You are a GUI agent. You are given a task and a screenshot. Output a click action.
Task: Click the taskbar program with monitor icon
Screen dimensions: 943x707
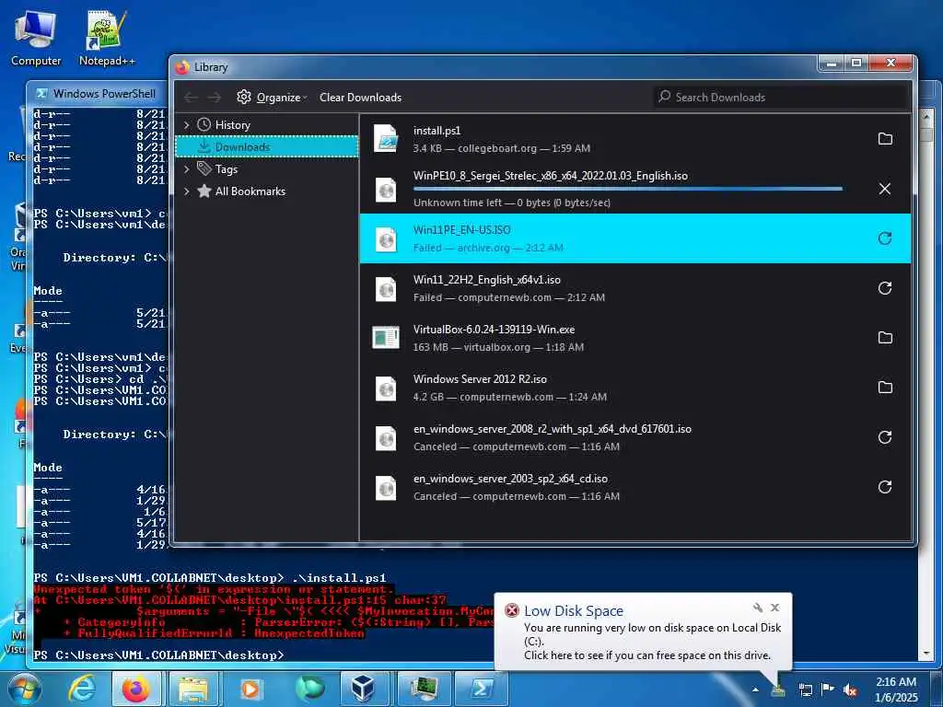(422, 690)
